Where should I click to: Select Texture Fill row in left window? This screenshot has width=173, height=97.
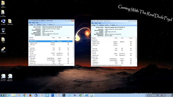[51, 58]
